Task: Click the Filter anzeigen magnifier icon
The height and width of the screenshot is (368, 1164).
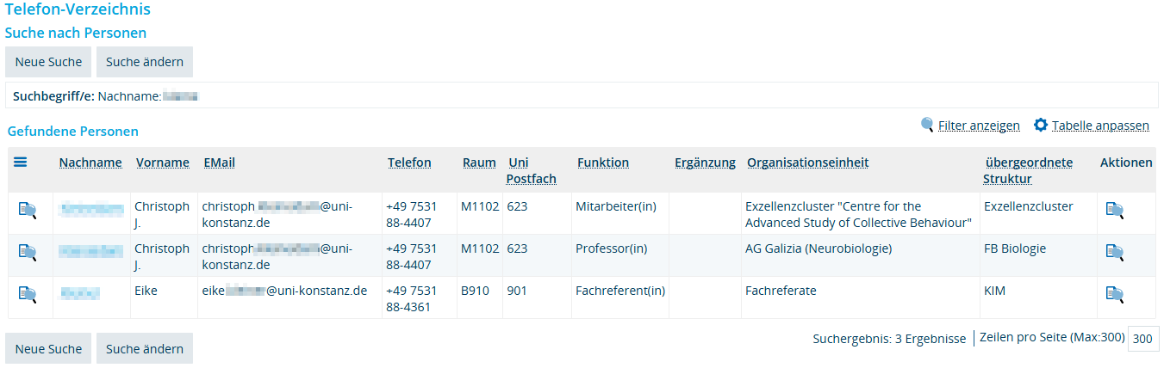Action: [x=927, y=125]
